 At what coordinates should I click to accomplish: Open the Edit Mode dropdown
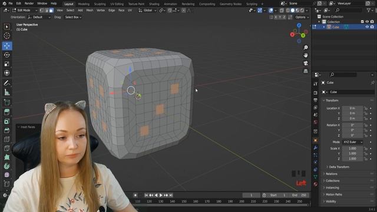25,11
